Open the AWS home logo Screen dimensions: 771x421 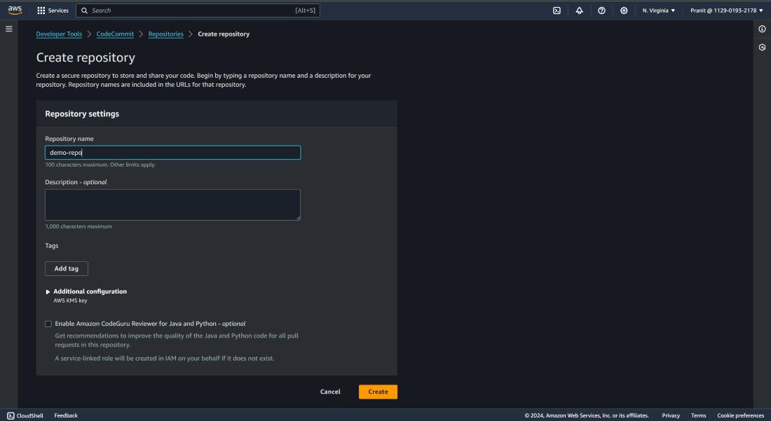click(x=15, y=11)
